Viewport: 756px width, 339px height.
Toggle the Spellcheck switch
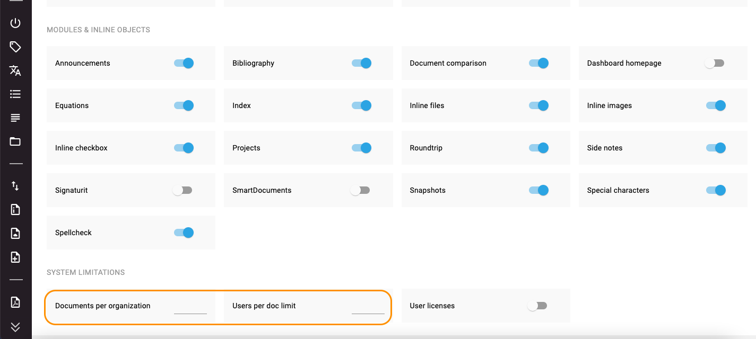click(184, 233)
